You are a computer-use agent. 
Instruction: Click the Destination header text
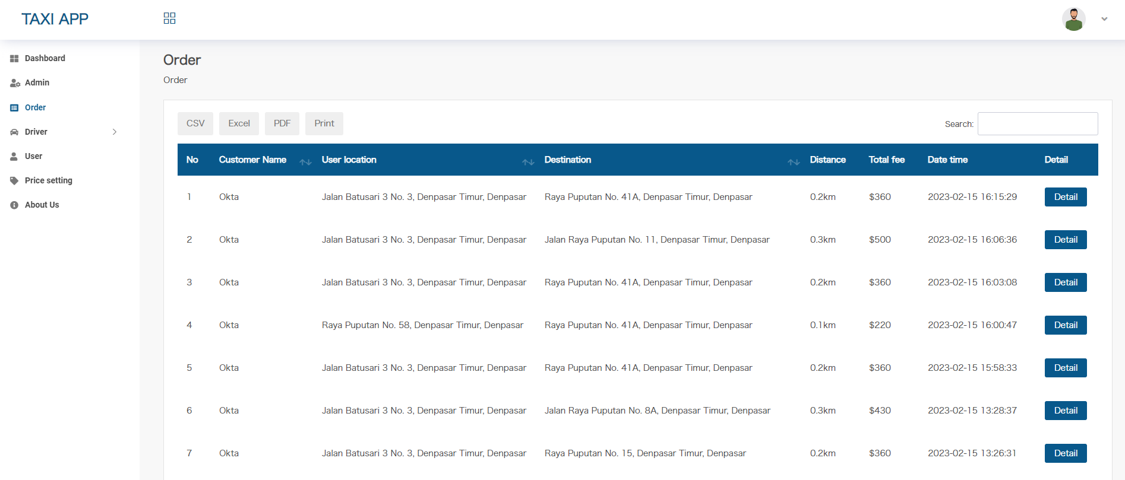568,160
